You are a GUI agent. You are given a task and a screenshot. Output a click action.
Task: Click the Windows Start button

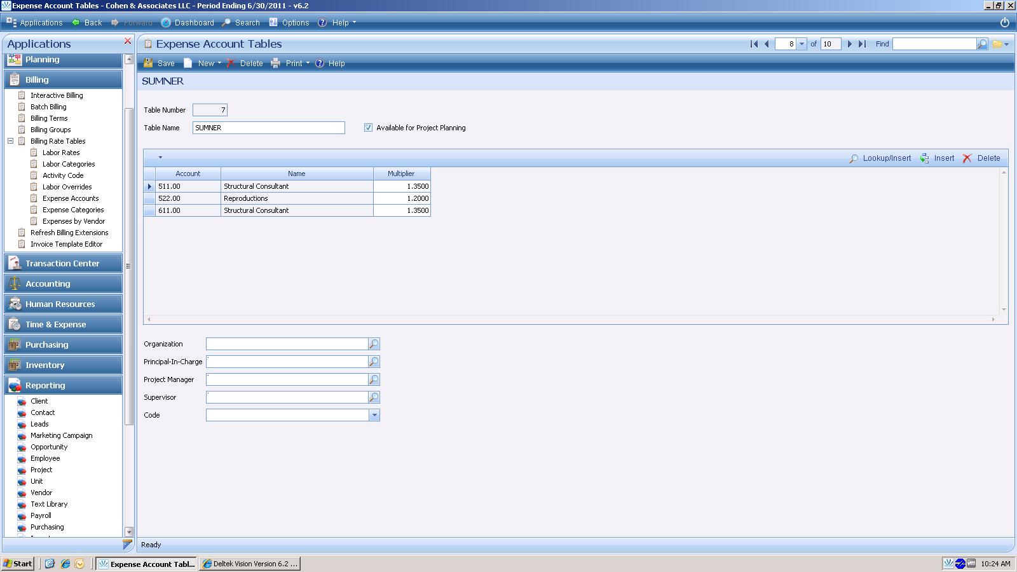[17, 564]
